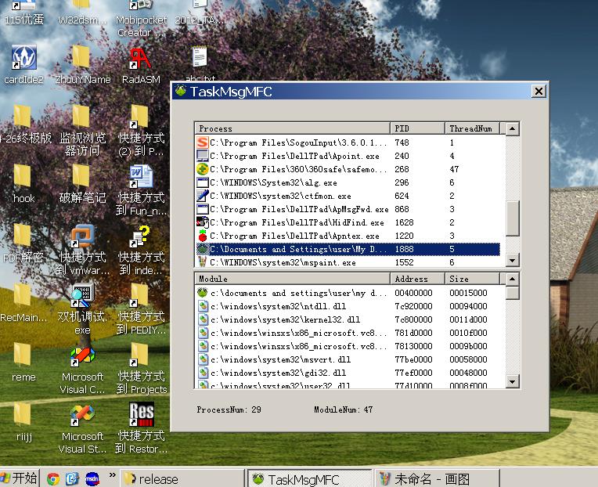Open the 双机调试.exe desktop shortcut
The width and height of the screenshot is (598, 487).
click(x=82, y=309)
